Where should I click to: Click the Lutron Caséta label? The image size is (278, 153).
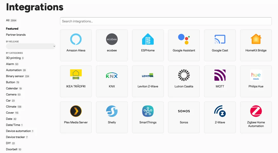(184, 86)
